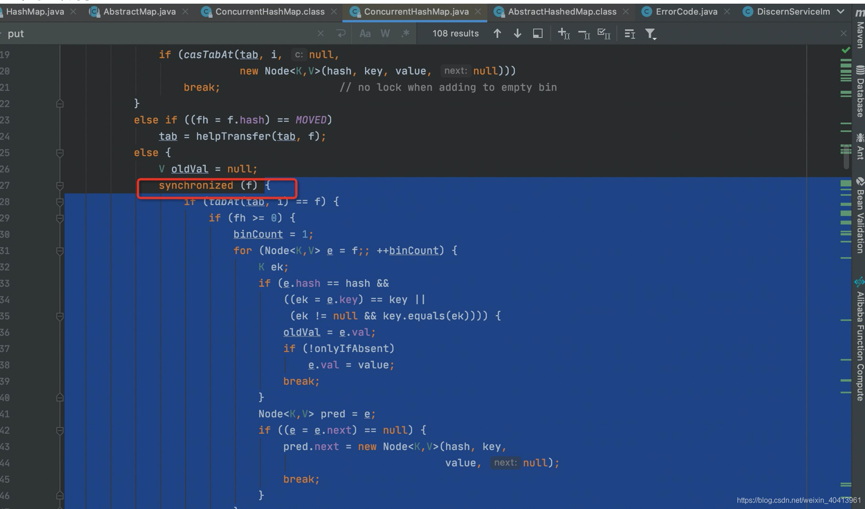Toggle Words (W) option in find bar
The image size is (865, 509).
point(385,33)
